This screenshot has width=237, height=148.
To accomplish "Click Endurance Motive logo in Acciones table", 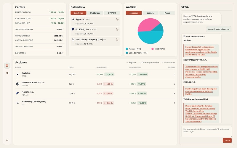I will pyautogui.click(x=18, y=84).
